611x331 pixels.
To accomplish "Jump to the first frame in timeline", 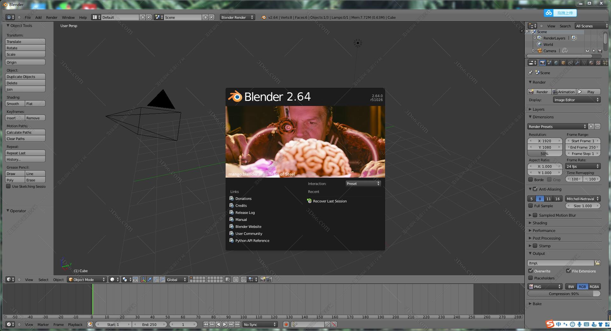I will 206,325.
